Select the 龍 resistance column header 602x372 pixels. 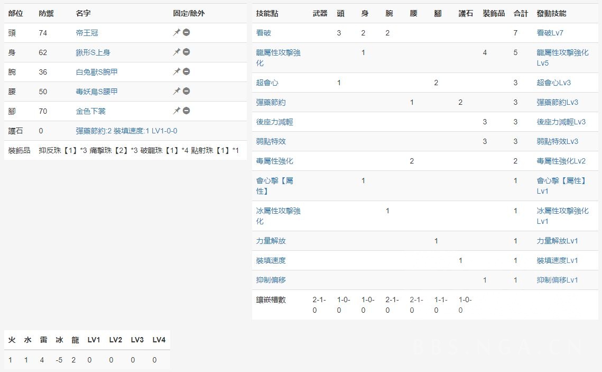75,340
